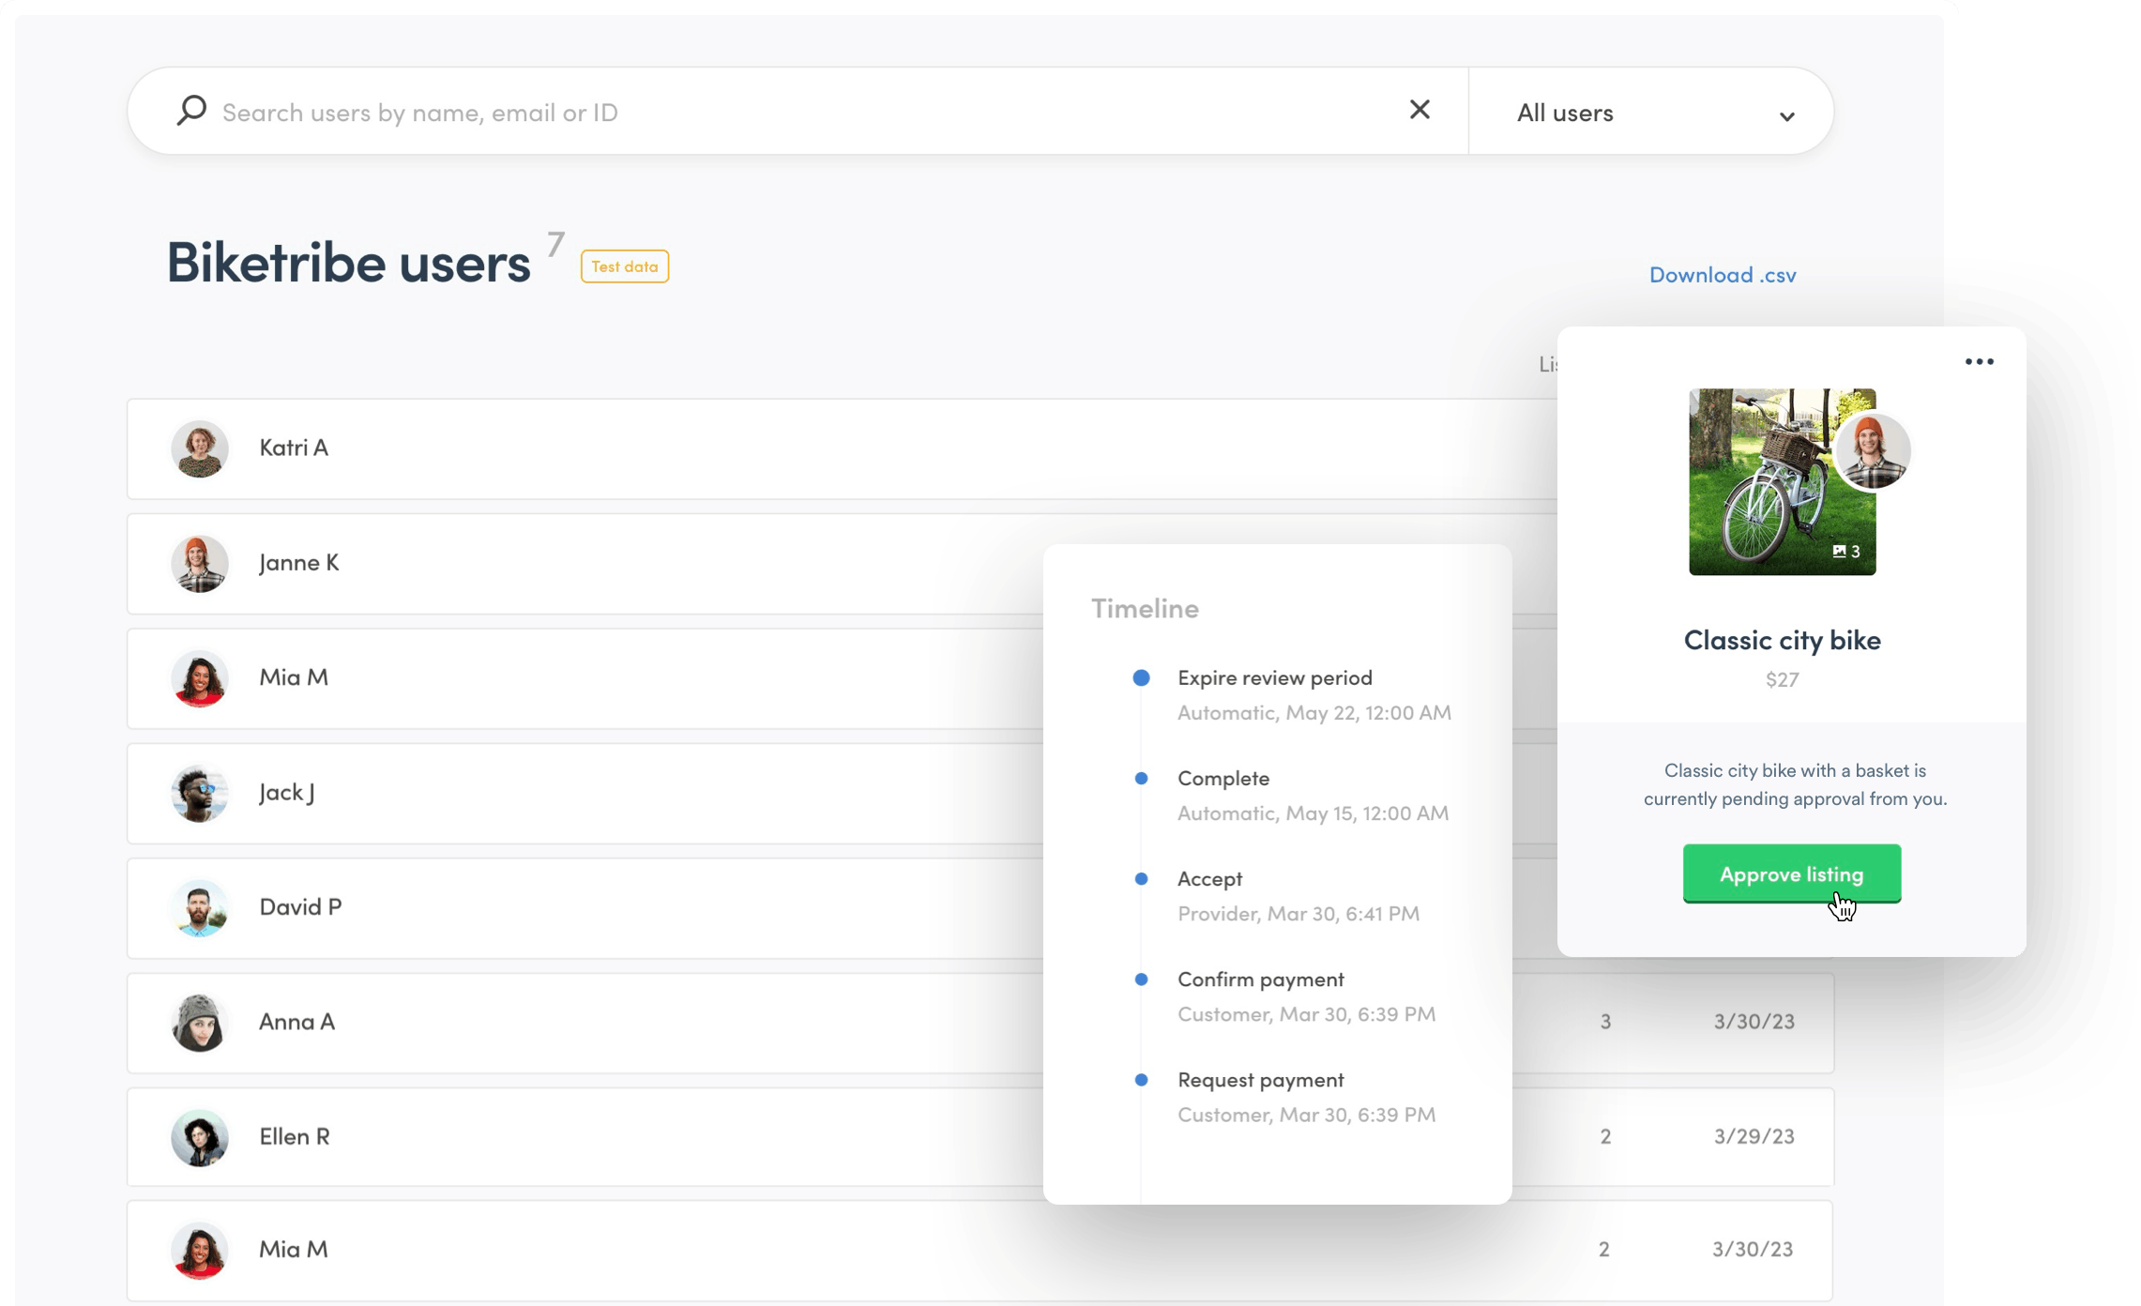Click the search magnifier icon
Image resolution: width=2141 pixels, height=1306 pixels.
tap(190, 111)
